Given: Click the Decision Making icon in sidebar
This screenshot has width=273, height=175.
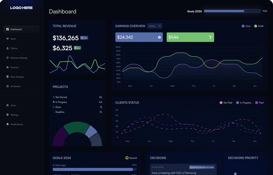Looking at the screenshot, I should [x=8, y=58].
